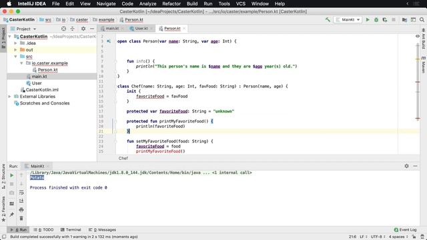Image resolution: width=427 pixels, height=240 pixels.
Task: Hide the Project tool window
Action: tap(92, 29)
